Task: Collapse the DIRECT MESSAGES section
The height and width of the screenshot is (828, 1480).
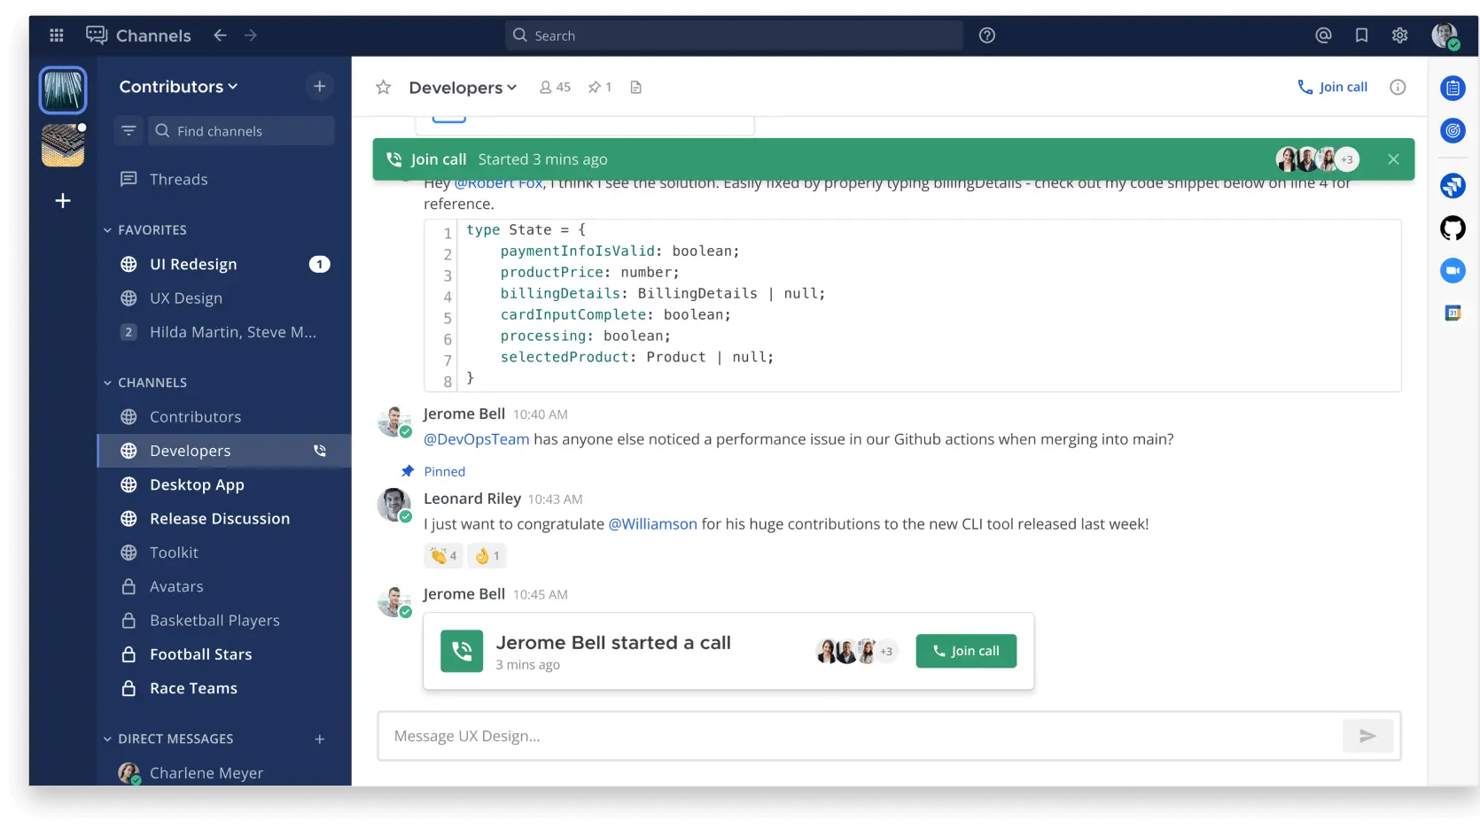Action: click(108, 738)
